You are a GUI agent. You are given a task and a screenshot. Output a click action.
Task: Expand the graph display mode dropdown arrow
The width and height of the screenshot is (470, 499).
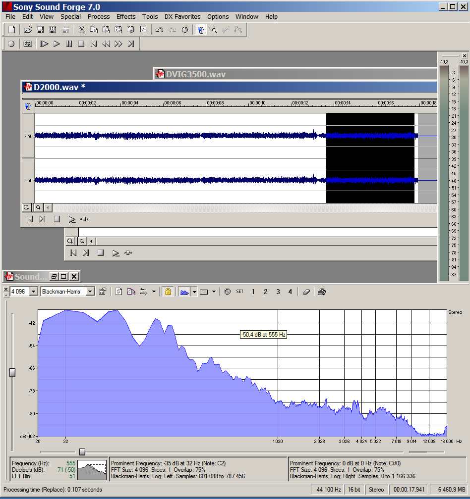[x=194, y=291]
